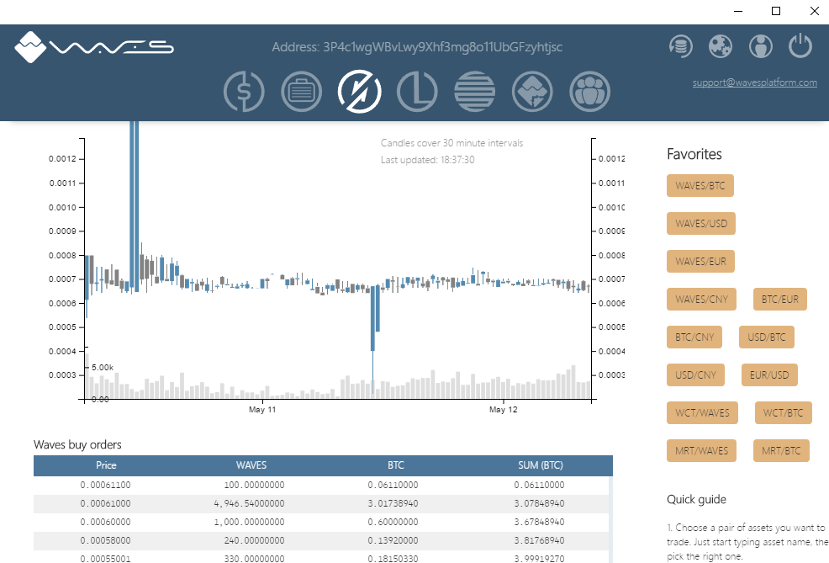This screenshot has width=829, height=563.
Task: Select buy order price 0.00058000
Action: coord(106,541)
